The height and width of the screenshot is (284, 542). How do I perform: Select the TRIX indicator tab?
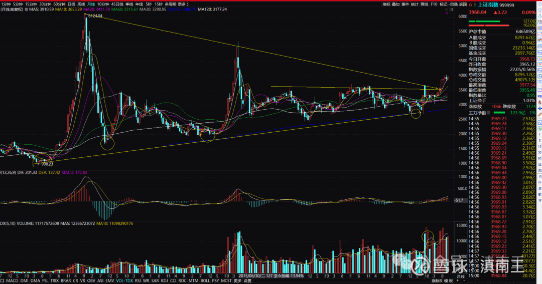(x=54, y=280)
